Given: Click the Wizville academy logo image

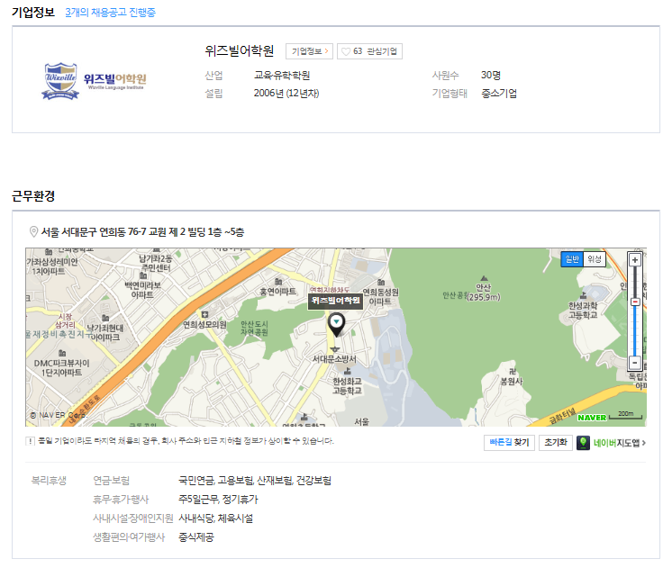Looking at the screenshot, I should click(94, 81).
